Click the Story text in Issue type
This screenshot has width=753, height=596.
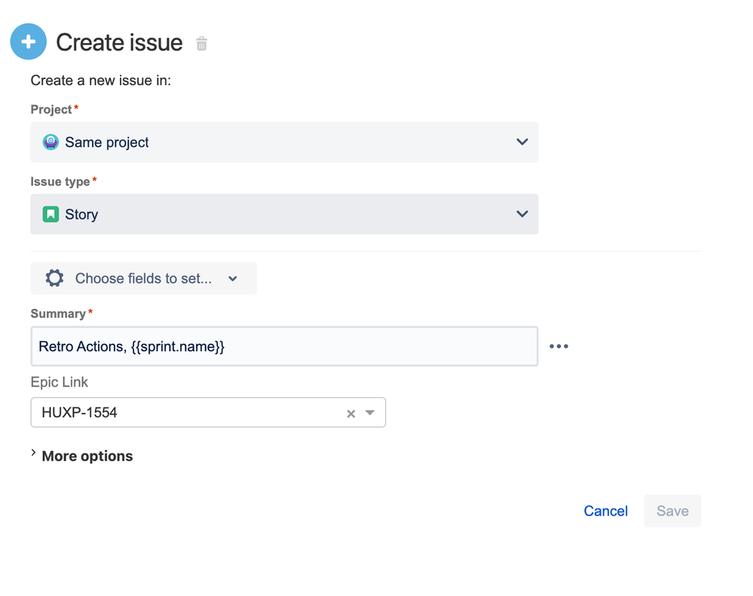81,215
